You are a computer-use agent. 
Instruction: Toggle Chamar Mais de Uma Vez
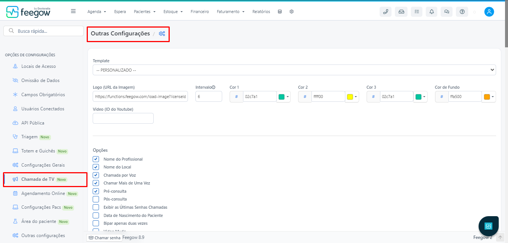click(96, 183)
